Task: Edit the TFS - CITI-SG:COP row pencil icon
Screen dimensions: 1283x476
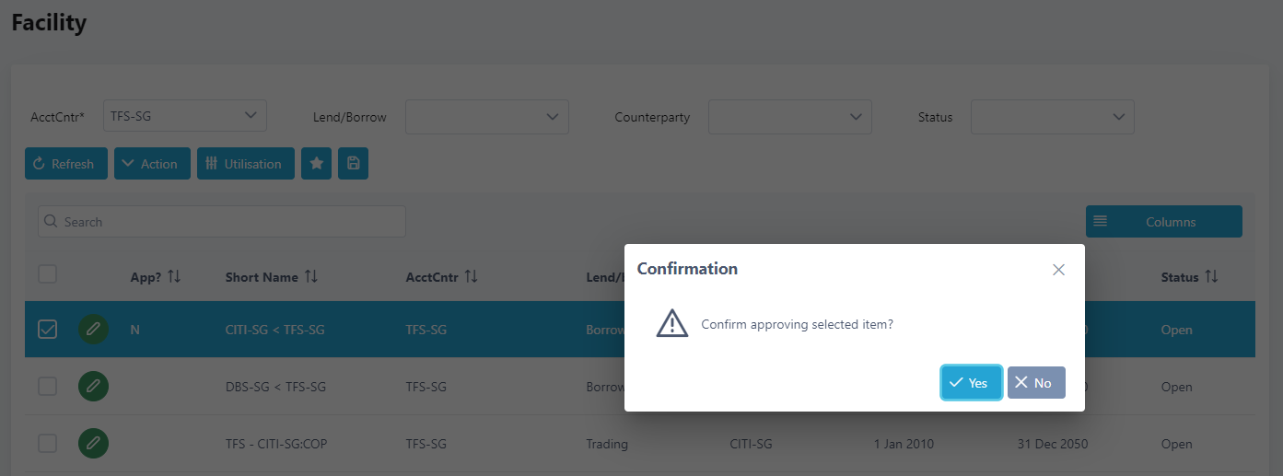Action: pyautogui.click(x=93, y=444)
